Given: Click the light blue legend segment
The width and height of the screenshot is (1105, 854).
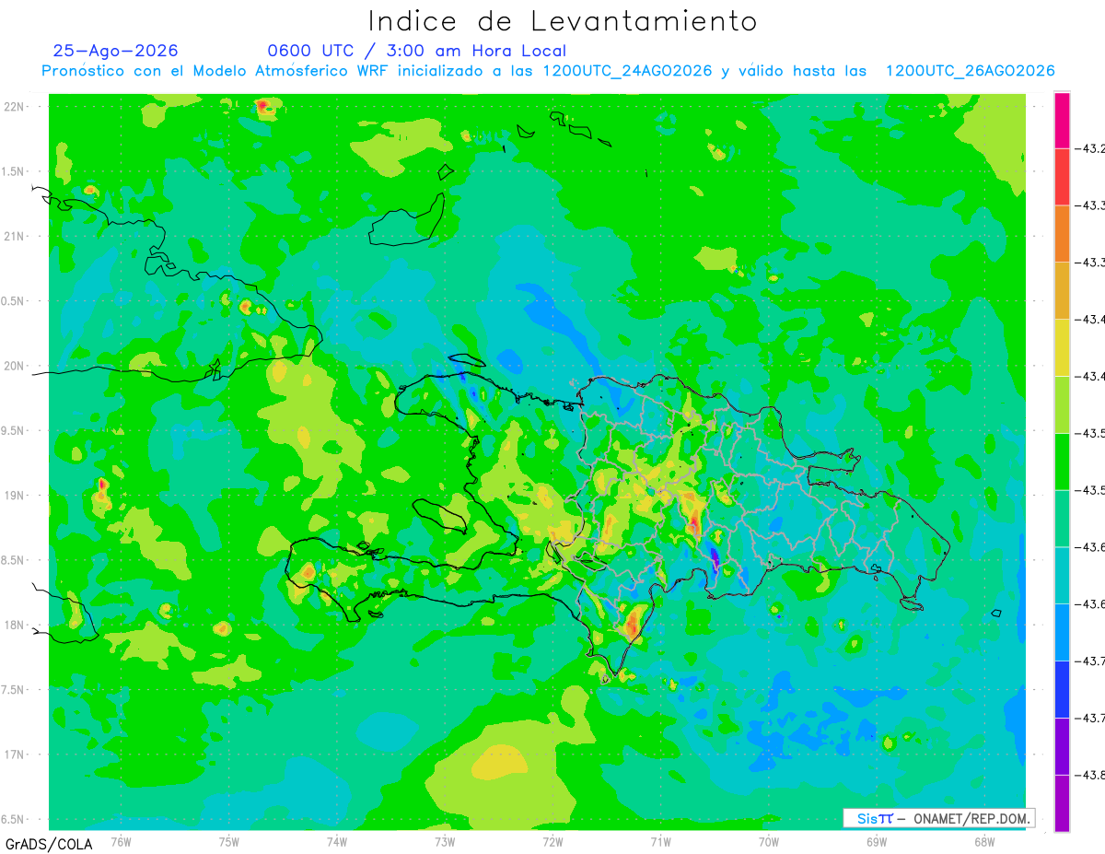Looking at the screenshot, I should point(1062,632).
